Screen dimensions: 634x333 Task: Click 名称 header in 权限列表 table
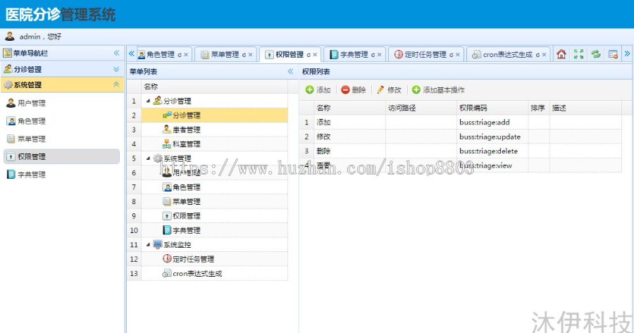tap(349, 108)
